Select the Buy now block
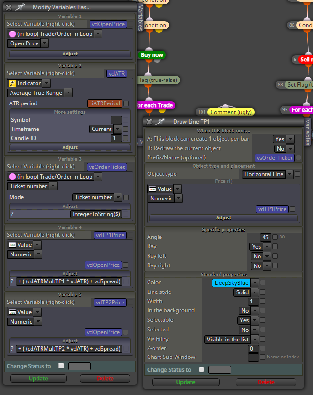The image size is (313, 395). 152,55
